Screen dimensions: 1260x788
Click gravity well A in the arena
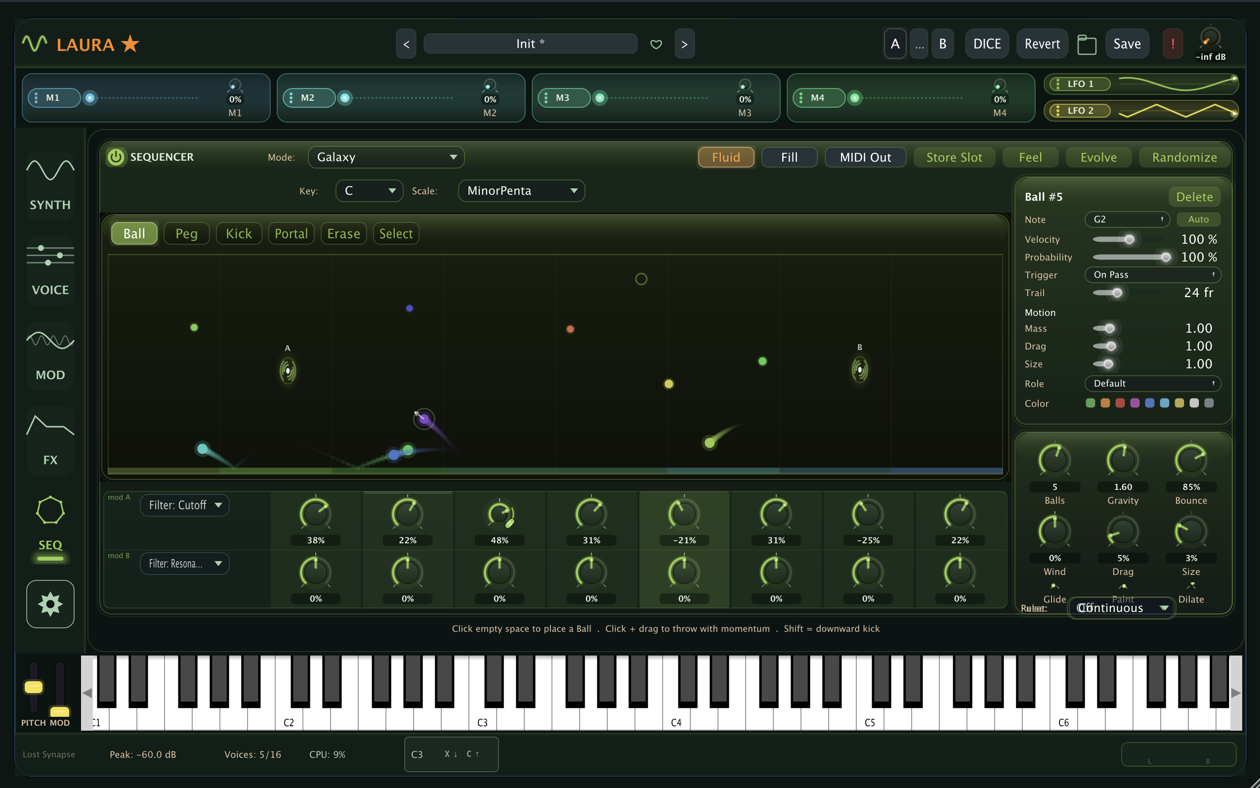click(x=288, y=371)
